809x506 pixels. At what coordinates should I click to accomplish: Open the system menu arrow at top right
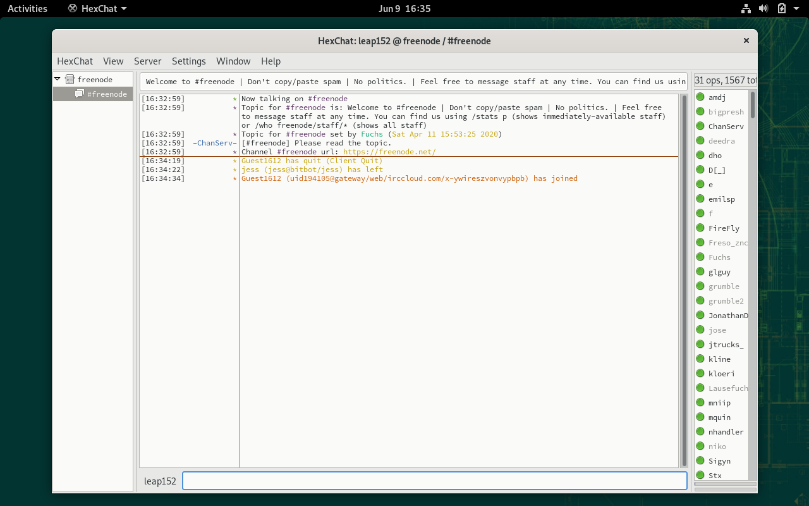796,9
